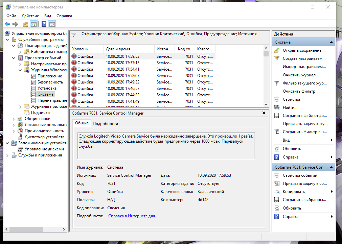Collapse the Просмотр событий tree node
The image size is (342, 244).
(x=14, y=58)
